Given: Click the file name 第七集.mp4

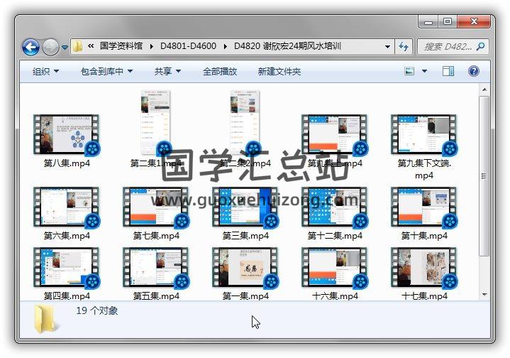Looking at the screenshot, I should [x=156, y=236].
